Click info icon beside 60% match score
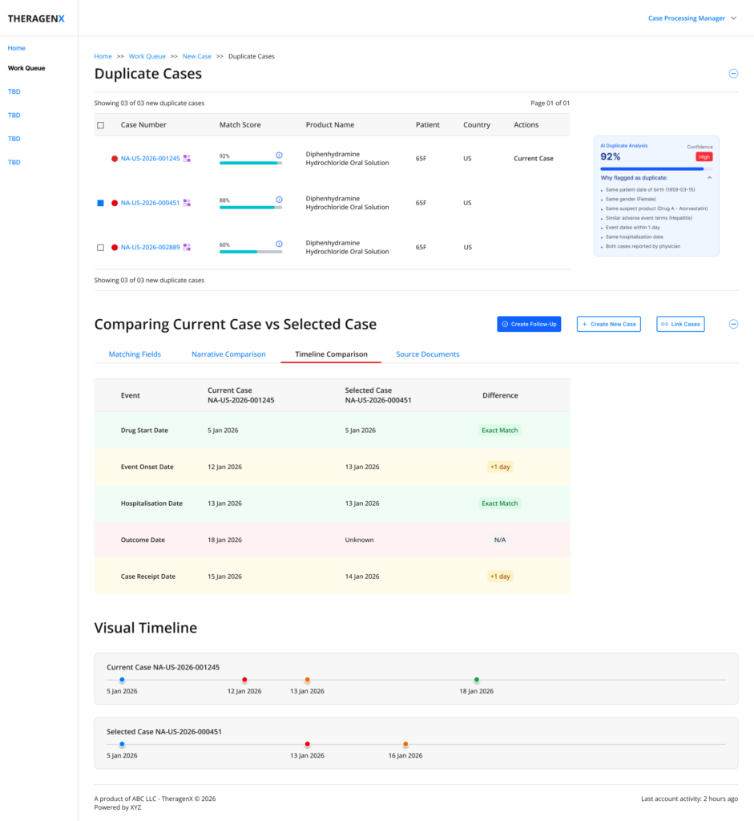The height and width of the screenshot is (821, 754). (x=279, y=244)
